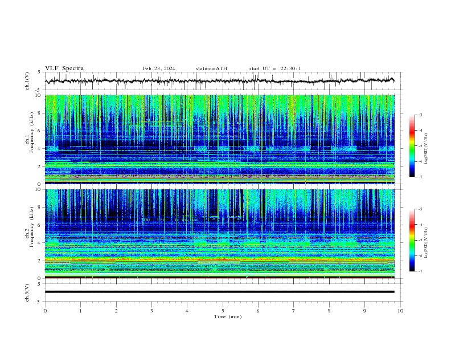451x349 pixels.
Task: Click the log(PSD) label beside ch.1 color bar
Action: point(426,149)
